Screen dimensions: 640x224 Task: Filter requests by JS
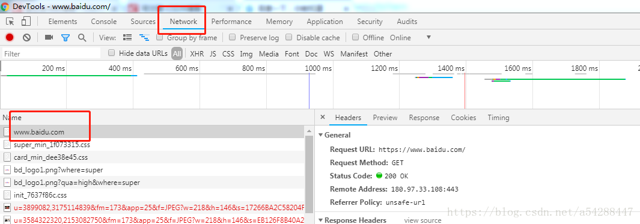213,53
